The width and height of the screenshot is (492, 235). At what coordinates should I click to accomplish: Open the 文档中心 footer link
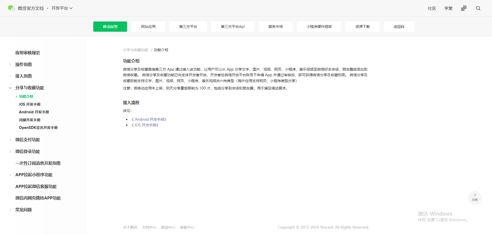pyautogui.click(x=149, y=227)
